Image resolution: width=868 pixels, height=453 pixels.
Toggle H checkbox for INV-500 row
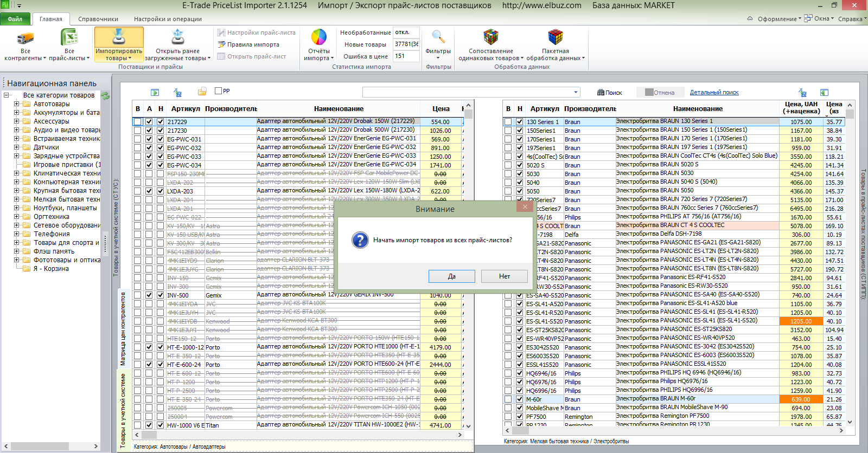pyautogui.click(x=161, y=295)
